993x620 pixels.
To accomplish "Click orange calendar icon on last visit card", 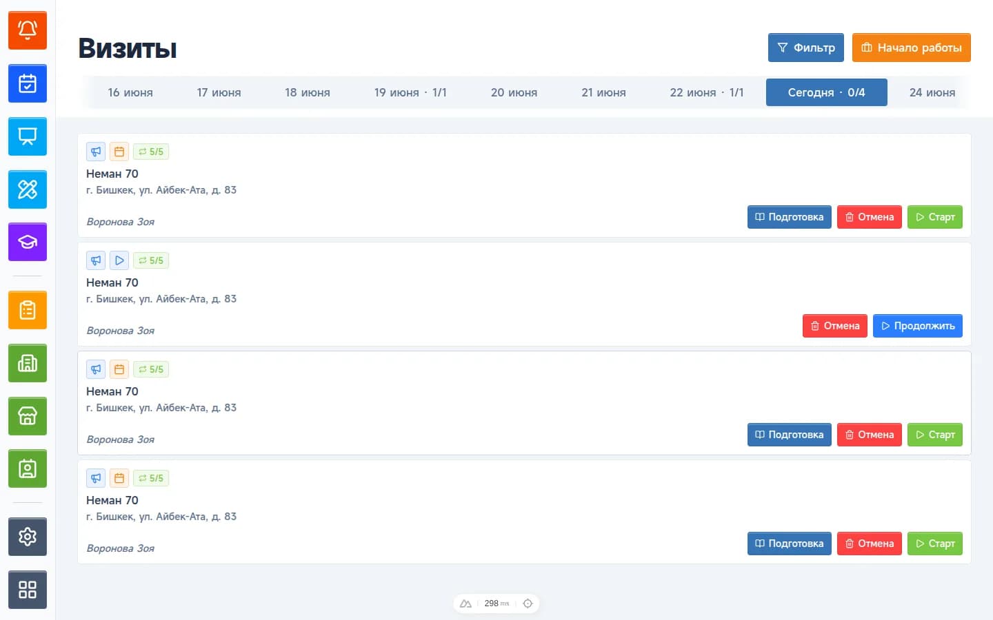I will tap(119, 478).
